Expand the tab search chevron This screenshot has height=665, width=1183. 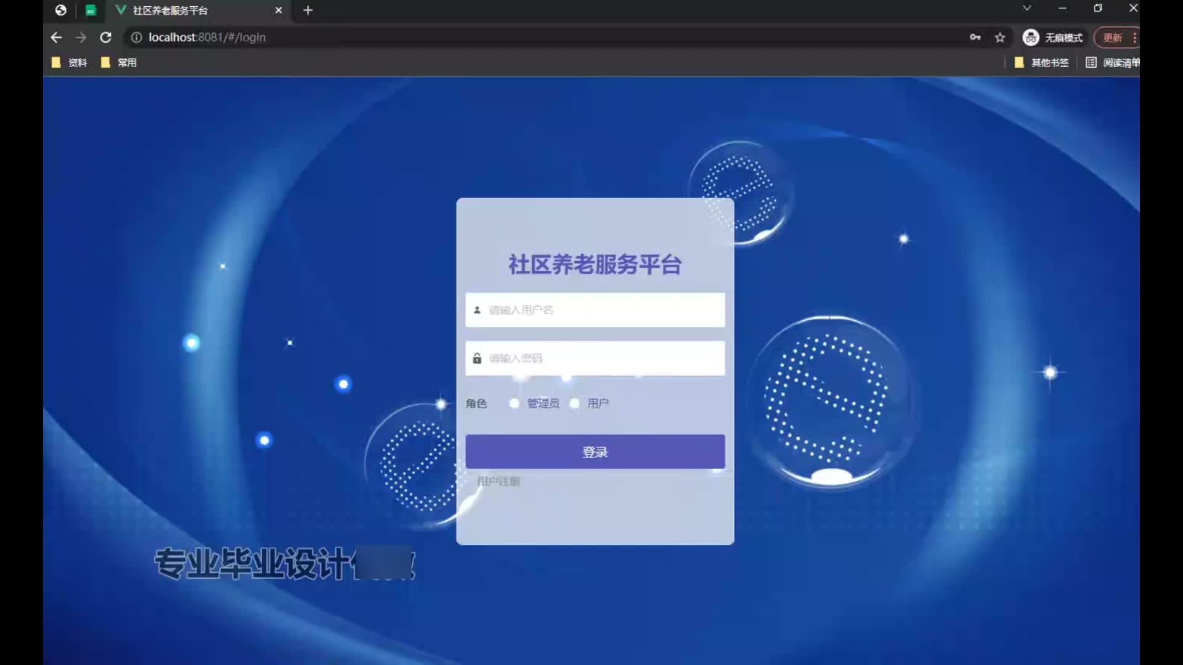pos(1026,8)
